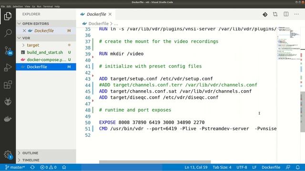
Task: Click text 'RUN mkdir /video'
Action: [x=121, y=54]
